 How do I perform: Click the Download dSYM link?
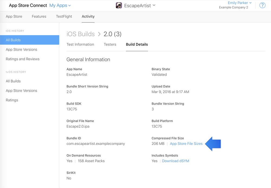176,161
